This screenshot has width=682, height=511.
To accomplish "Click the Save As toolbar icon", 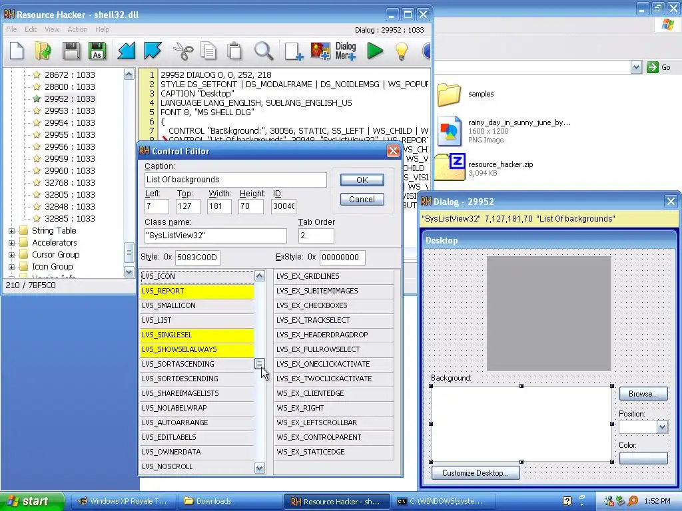I will point(97,51).
